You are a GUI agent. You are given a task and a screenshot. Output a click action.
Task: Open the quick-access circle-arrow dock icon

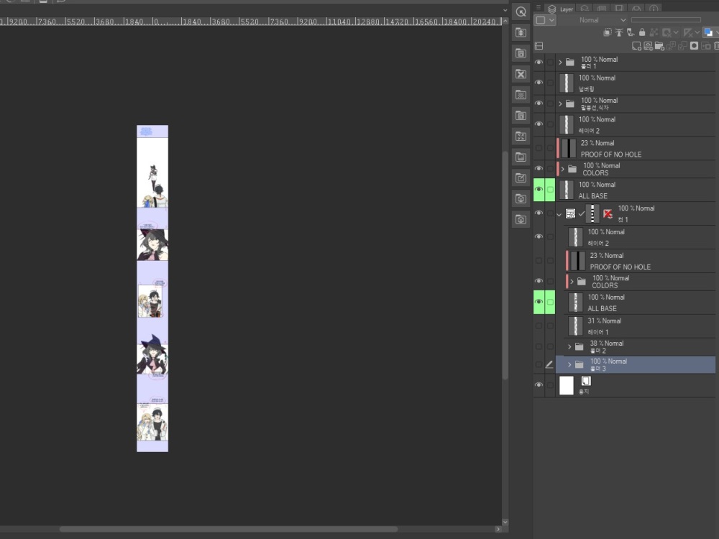pyautogui.click(x=521, y=12)
